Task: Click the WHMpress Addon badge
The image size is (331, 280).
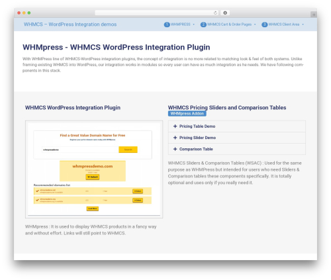Action: (x=187, y=113)
